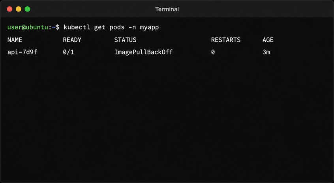Click the ImagePullBackOff status text
This screenshot has height=183, width=334.
[143, 52]
